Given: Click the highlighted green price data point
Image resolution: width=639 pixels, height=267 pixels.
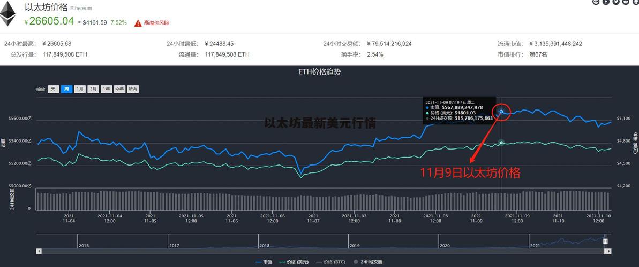Looking at the screenshot, I should (501, 143).
